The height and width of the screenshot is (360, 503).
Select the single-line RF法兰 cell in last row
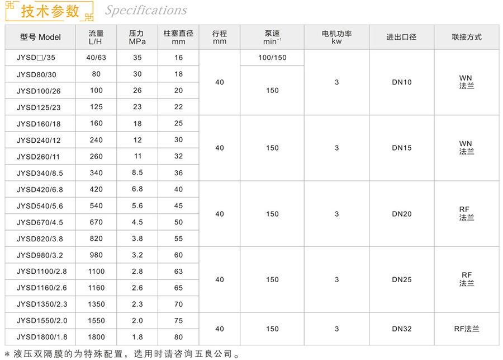pyautogui.click(x=466, y=329)
